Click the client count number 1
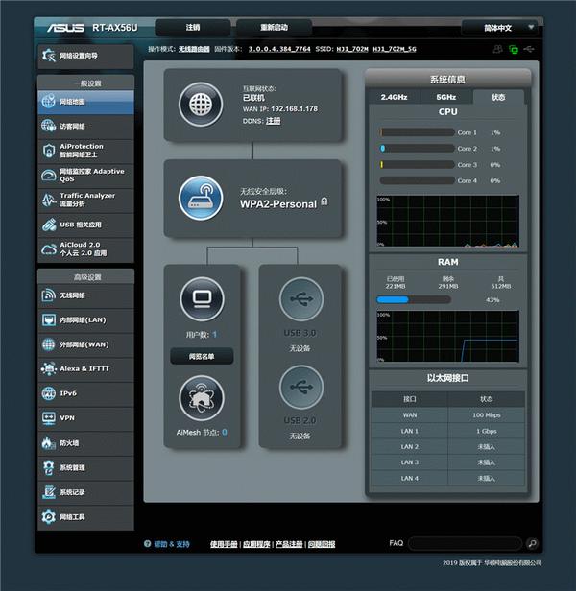The width and height of the screenshot is (576, 591). point(215,334)
